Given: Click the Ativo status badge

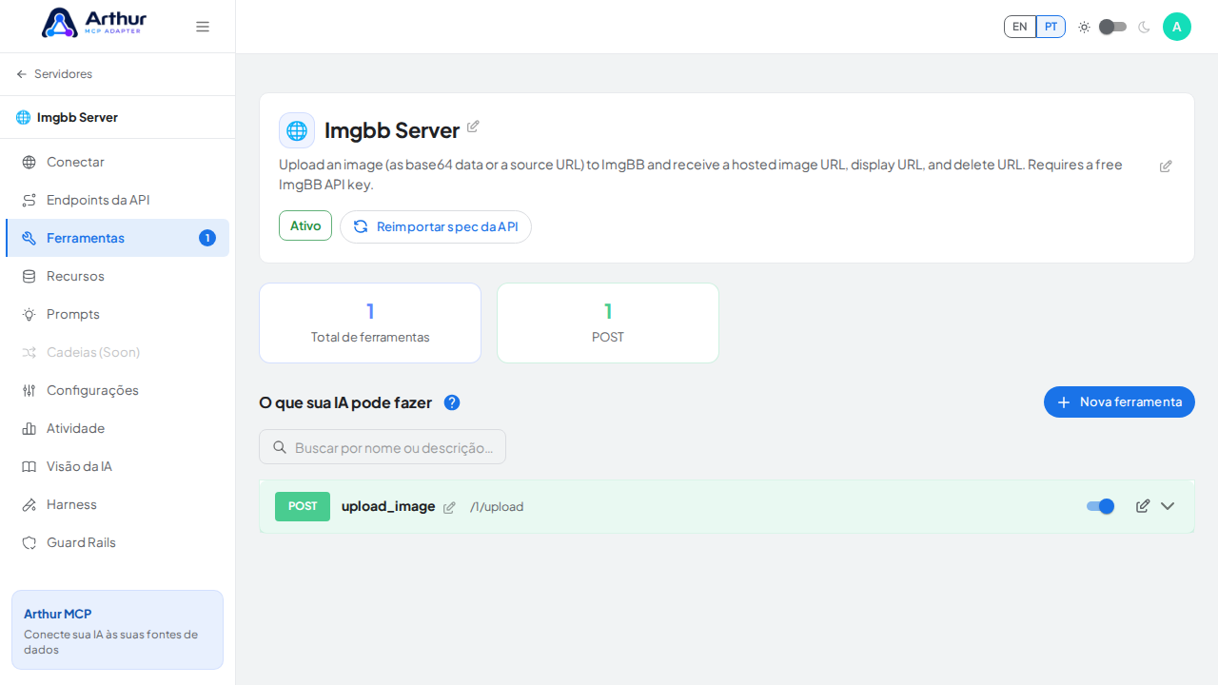Looking at the screenshot, I should pyautogui.click(x=305, y=225).
